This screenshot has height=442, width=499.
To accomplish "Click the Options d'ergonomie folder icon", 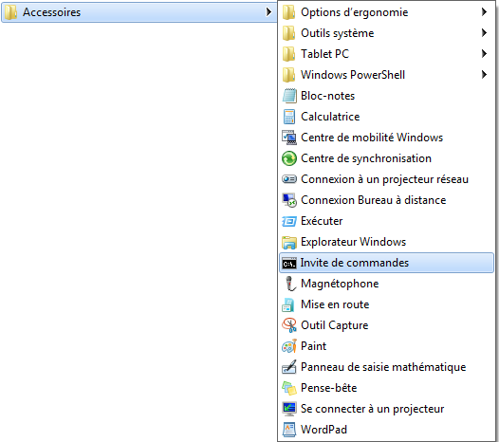I will [289, 12].
